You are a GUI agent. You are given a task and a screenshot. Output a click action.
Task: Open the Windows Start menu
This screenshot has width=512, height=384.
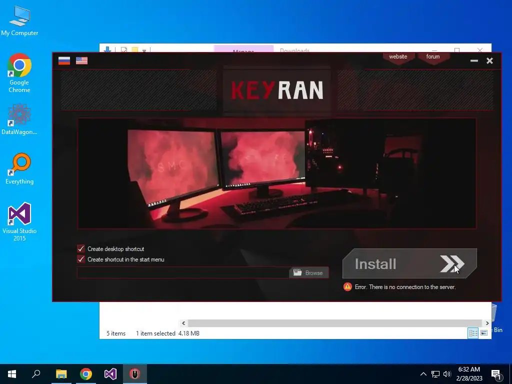(x=12, y=374)
